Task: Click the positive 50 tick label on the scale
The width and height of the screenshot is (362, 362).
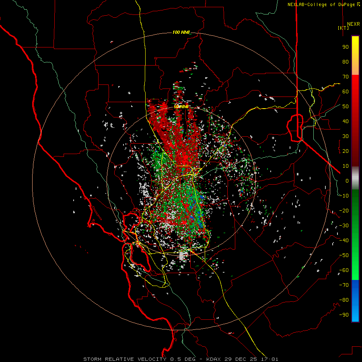Action: pyautogui.click(x=346, y=107)
